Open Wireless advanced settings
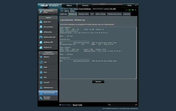The width and height of the screenshot is (176, 111). click(48, 57)
